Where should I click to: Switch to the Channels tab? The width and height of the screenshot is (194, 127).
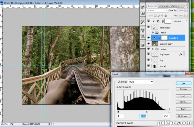click(x=164, y=6)
